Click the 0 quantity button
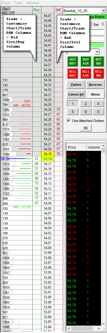The height and width of the screenshot is (333, 107). [98, 112]
